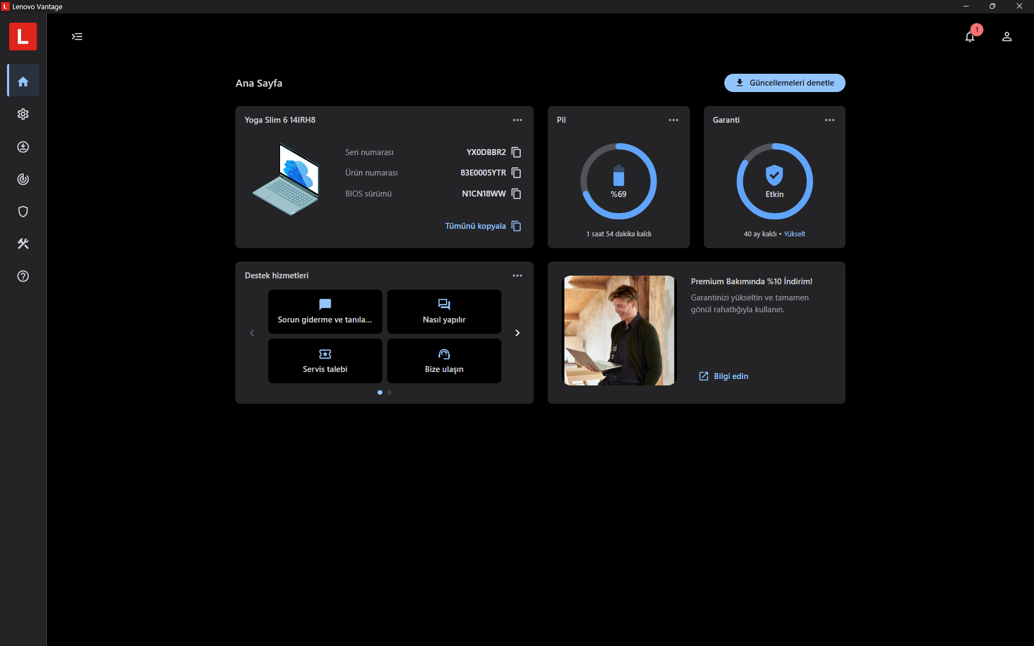1034x646 pixels.
Task: Click the Bilgi edin link
Action: pyautogui.click(x=724, y=376)
